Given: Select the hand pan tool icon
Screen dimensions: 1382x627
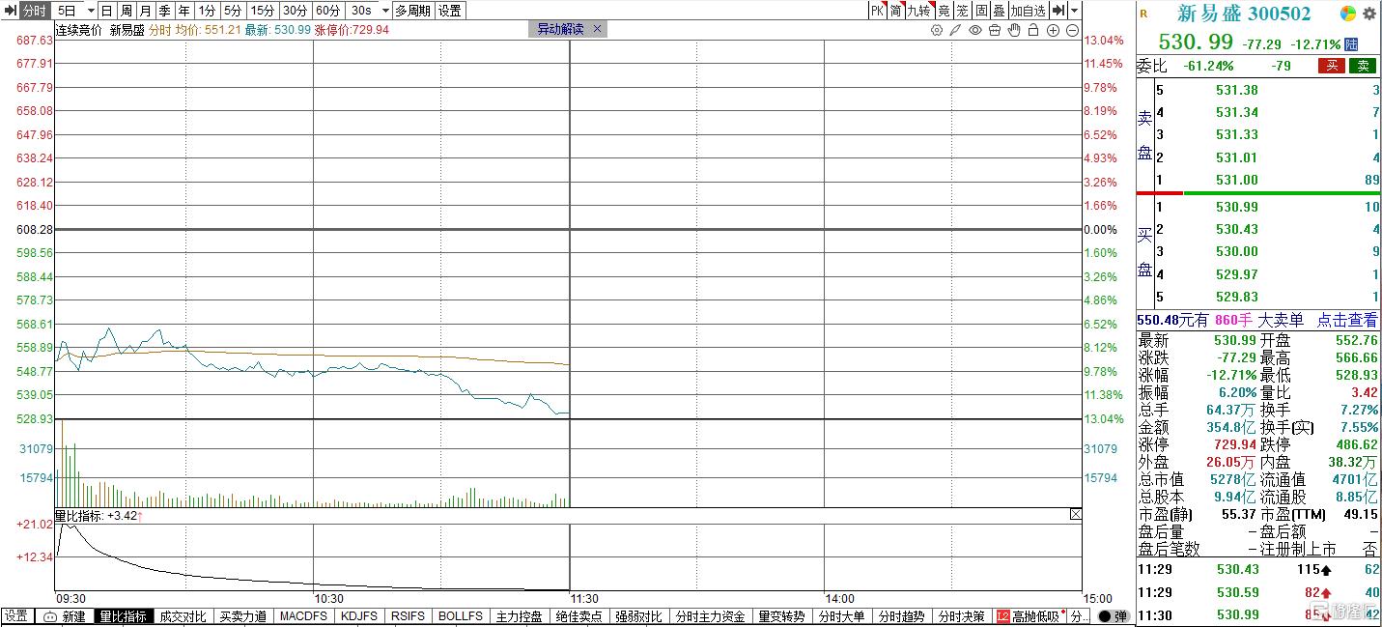Looking at the screenshot, I should pyautogui.click(x=1014, y=30).
